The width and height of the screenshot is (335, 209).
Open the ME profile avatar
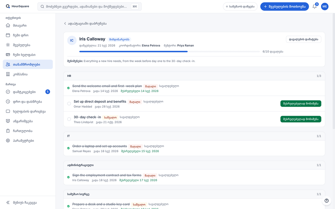(325, 6)
